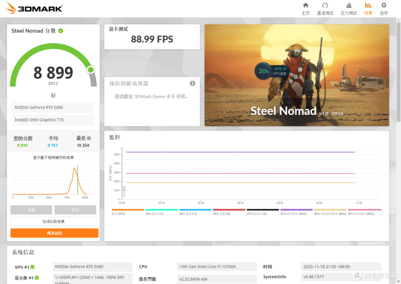Click the 保存 save button
The image size is (401, 284).
tap(75, 210)
